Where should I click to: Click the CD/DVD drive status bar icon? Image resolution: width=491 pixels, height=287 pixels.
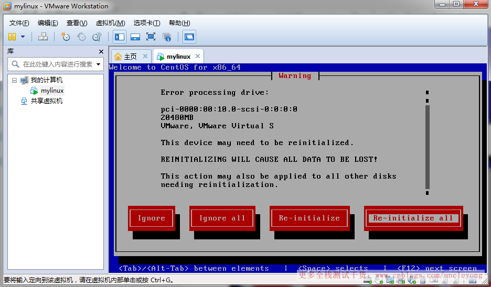379,280
